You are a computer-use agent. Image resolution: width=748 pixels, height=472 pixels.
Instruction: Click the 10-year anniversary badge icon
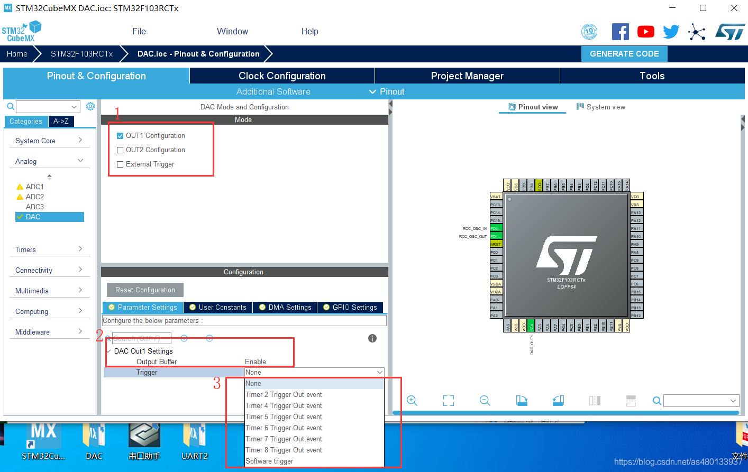[589, 32]
